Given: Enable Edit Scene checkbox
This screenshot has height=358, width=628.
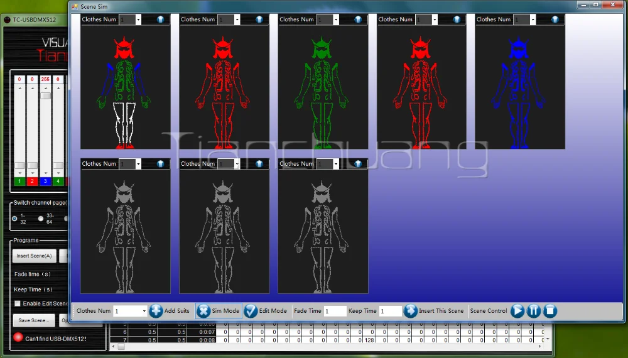Looking at the screenshot, I should tap(18, 304).
